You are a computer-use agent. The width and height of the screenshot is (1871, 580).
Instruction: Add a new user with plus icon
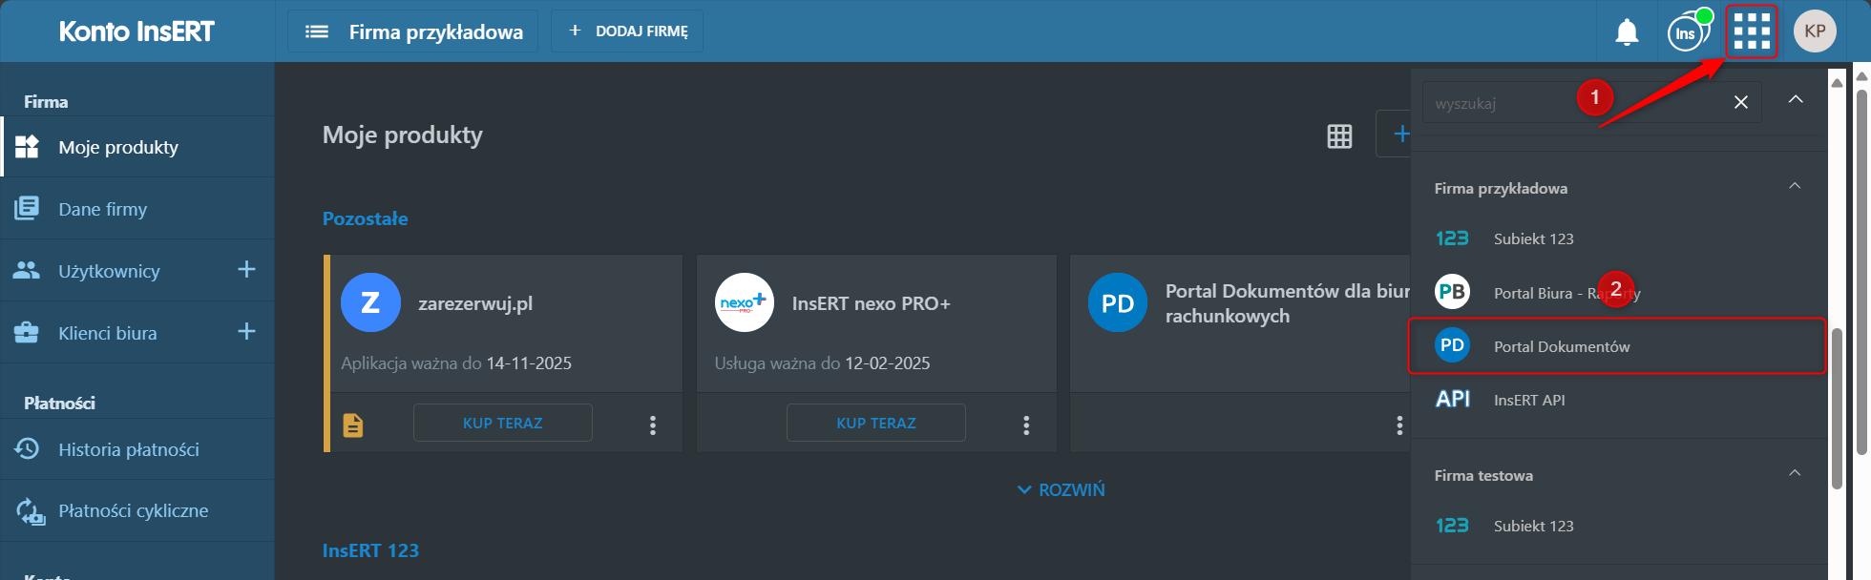point(246,270)
